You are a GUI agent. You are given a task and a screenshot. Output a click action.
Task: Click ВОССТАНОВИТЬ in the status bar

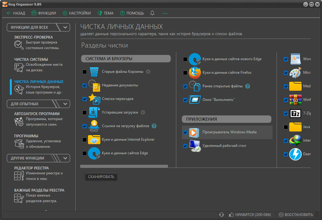296,214
